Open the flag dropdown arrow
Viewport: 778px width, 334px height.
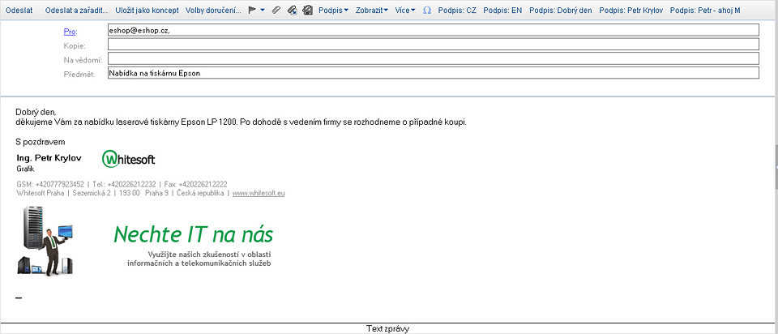coord(263,11)
